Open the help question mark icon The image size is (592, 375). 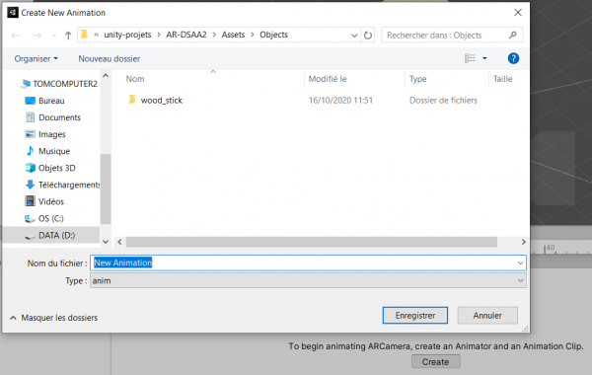513,58
